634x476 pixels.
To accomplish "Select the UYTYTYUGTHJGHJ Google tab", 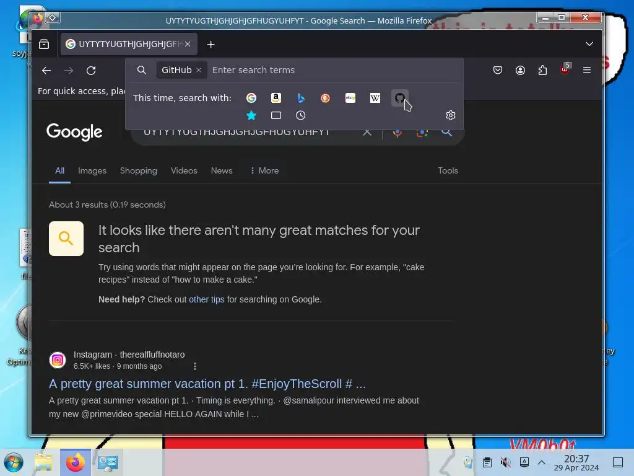I will pyautogui.click(x=129, y=44).
